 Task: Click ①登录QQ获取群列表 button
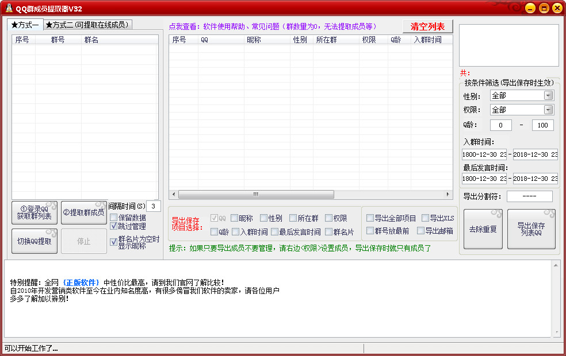35,212
